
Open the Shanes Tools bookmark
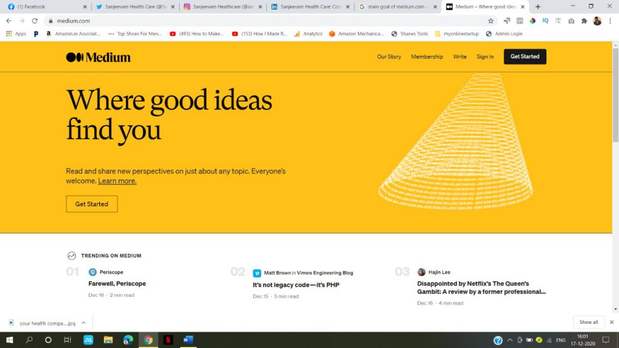click(410, 34)
